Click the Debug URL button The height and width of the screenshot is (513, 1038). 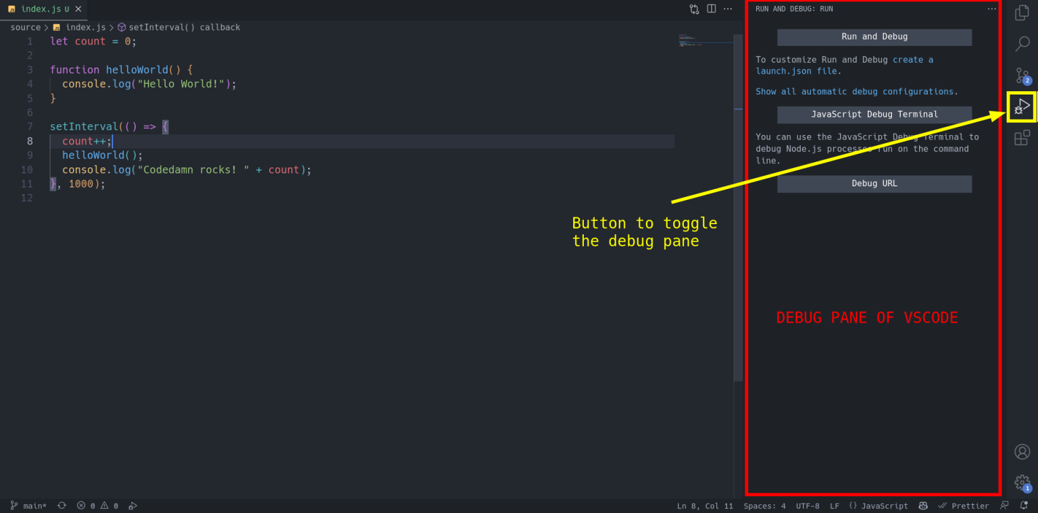tap(874, 184)
